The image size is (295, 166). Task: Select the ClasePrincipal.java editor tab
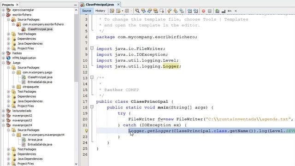100,4
